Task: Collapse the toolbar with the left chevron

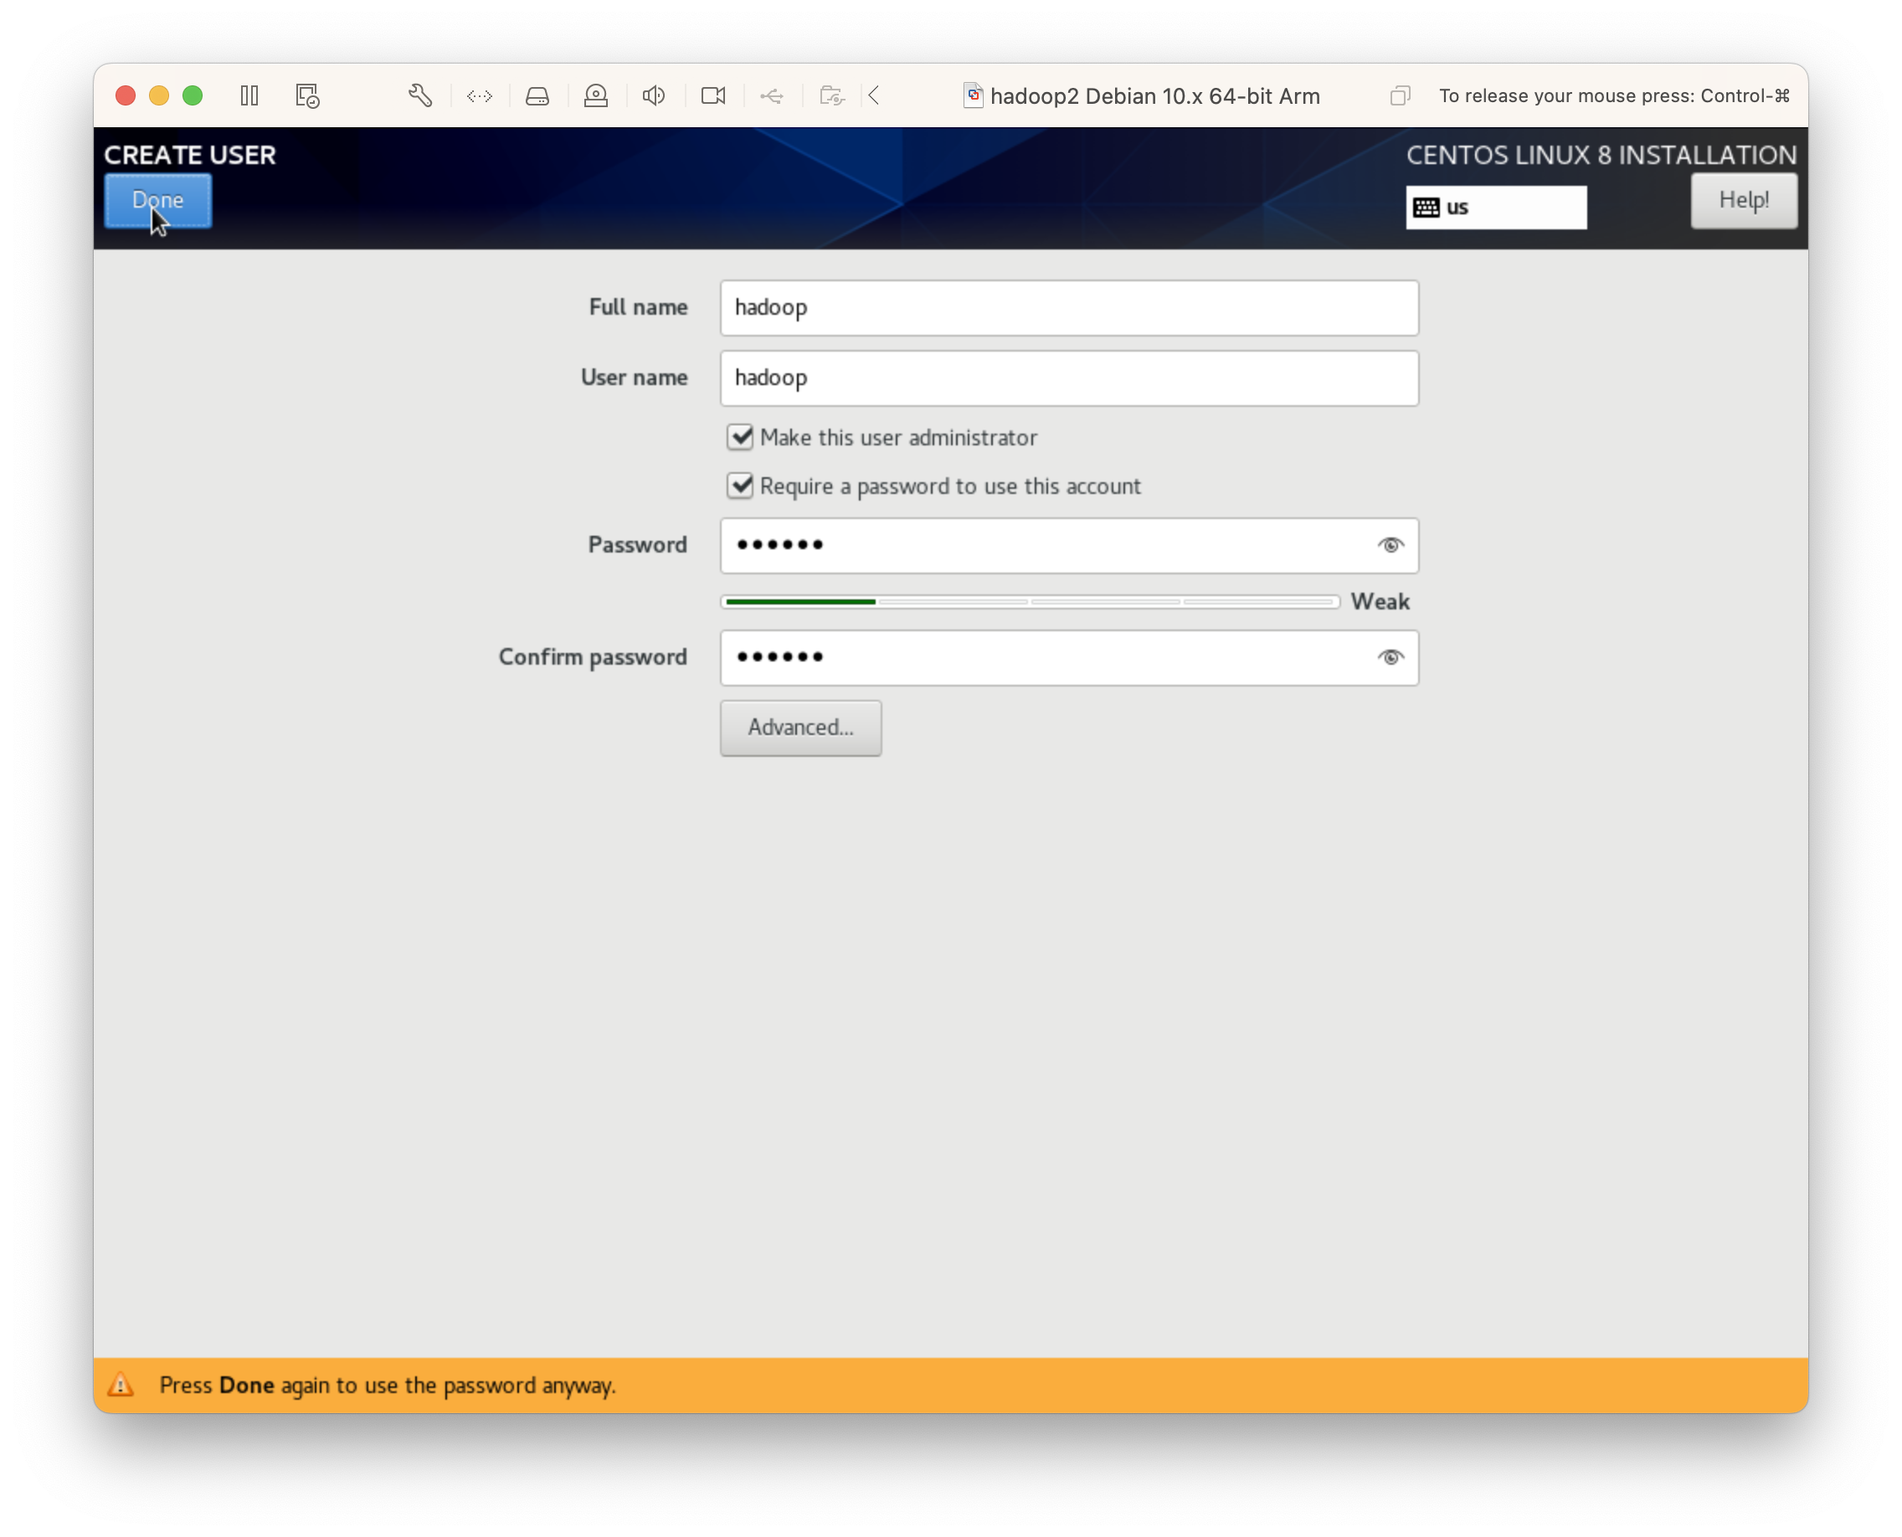Action: (x=874, y=95)
